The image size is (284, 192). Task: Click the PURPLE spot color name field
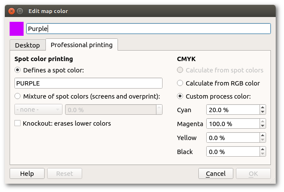point(88,83)
